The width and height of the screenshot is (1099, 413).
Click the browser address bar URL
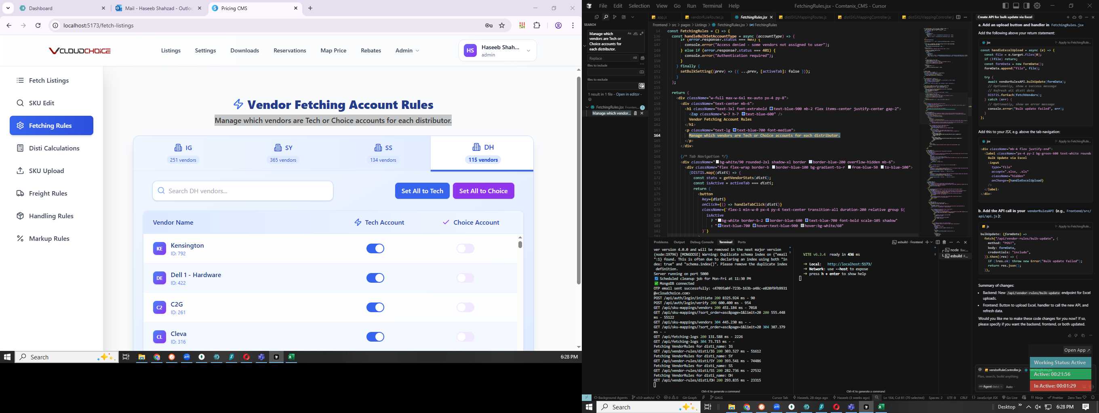tap(99, 25)
